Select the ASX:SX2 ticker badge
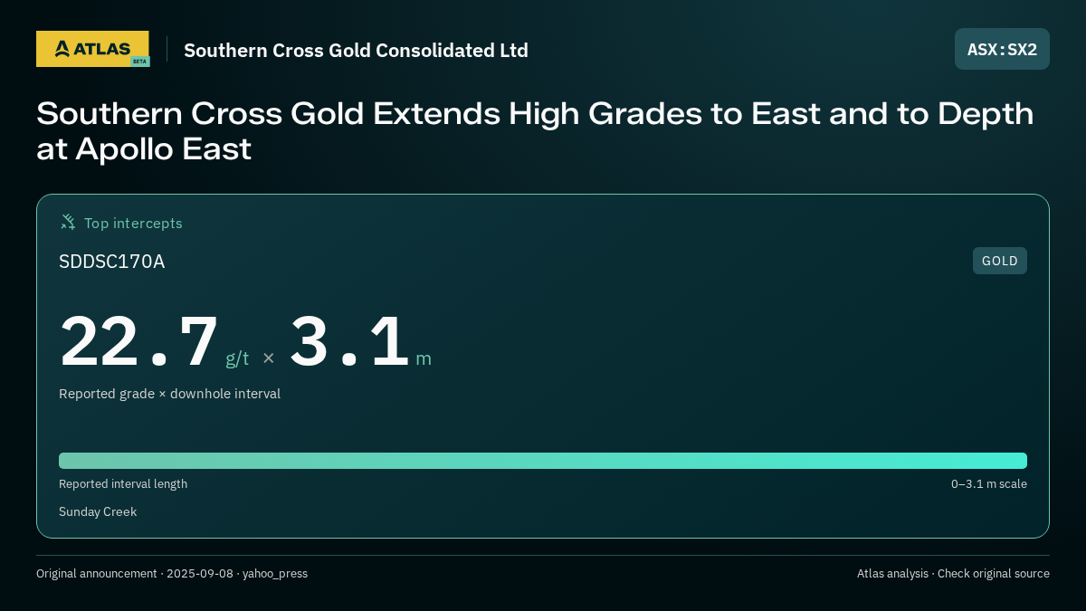 [1002, 49]
